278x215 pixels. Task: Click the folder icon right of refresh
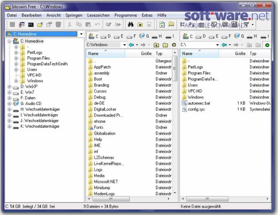point(171,25)
